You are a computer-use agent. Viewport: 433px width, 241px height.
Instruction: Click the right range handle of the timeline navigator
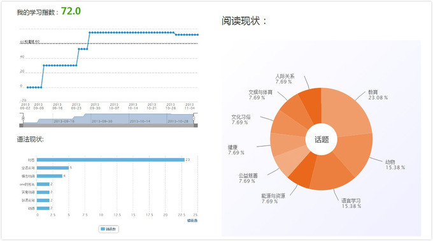tap(194, 119)
